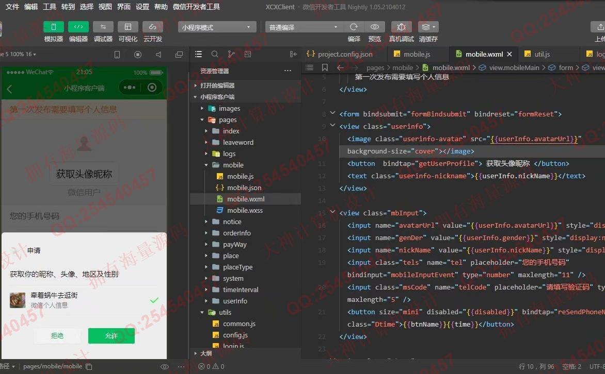
Task: Toggle simulator sound mute icon
Action: tap(158, 55)
